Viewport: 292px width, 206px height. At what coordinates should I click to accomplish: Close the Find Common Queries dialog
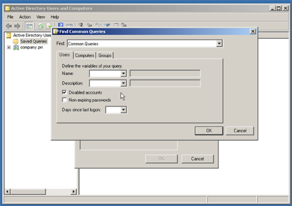pyautogui.click(x=253, y=31)
